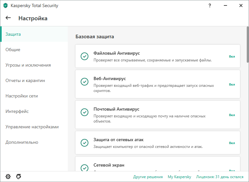Switch to Настройки сети tab
The height and width of the screenshot is (182, 249).
[x=22, y=96]
